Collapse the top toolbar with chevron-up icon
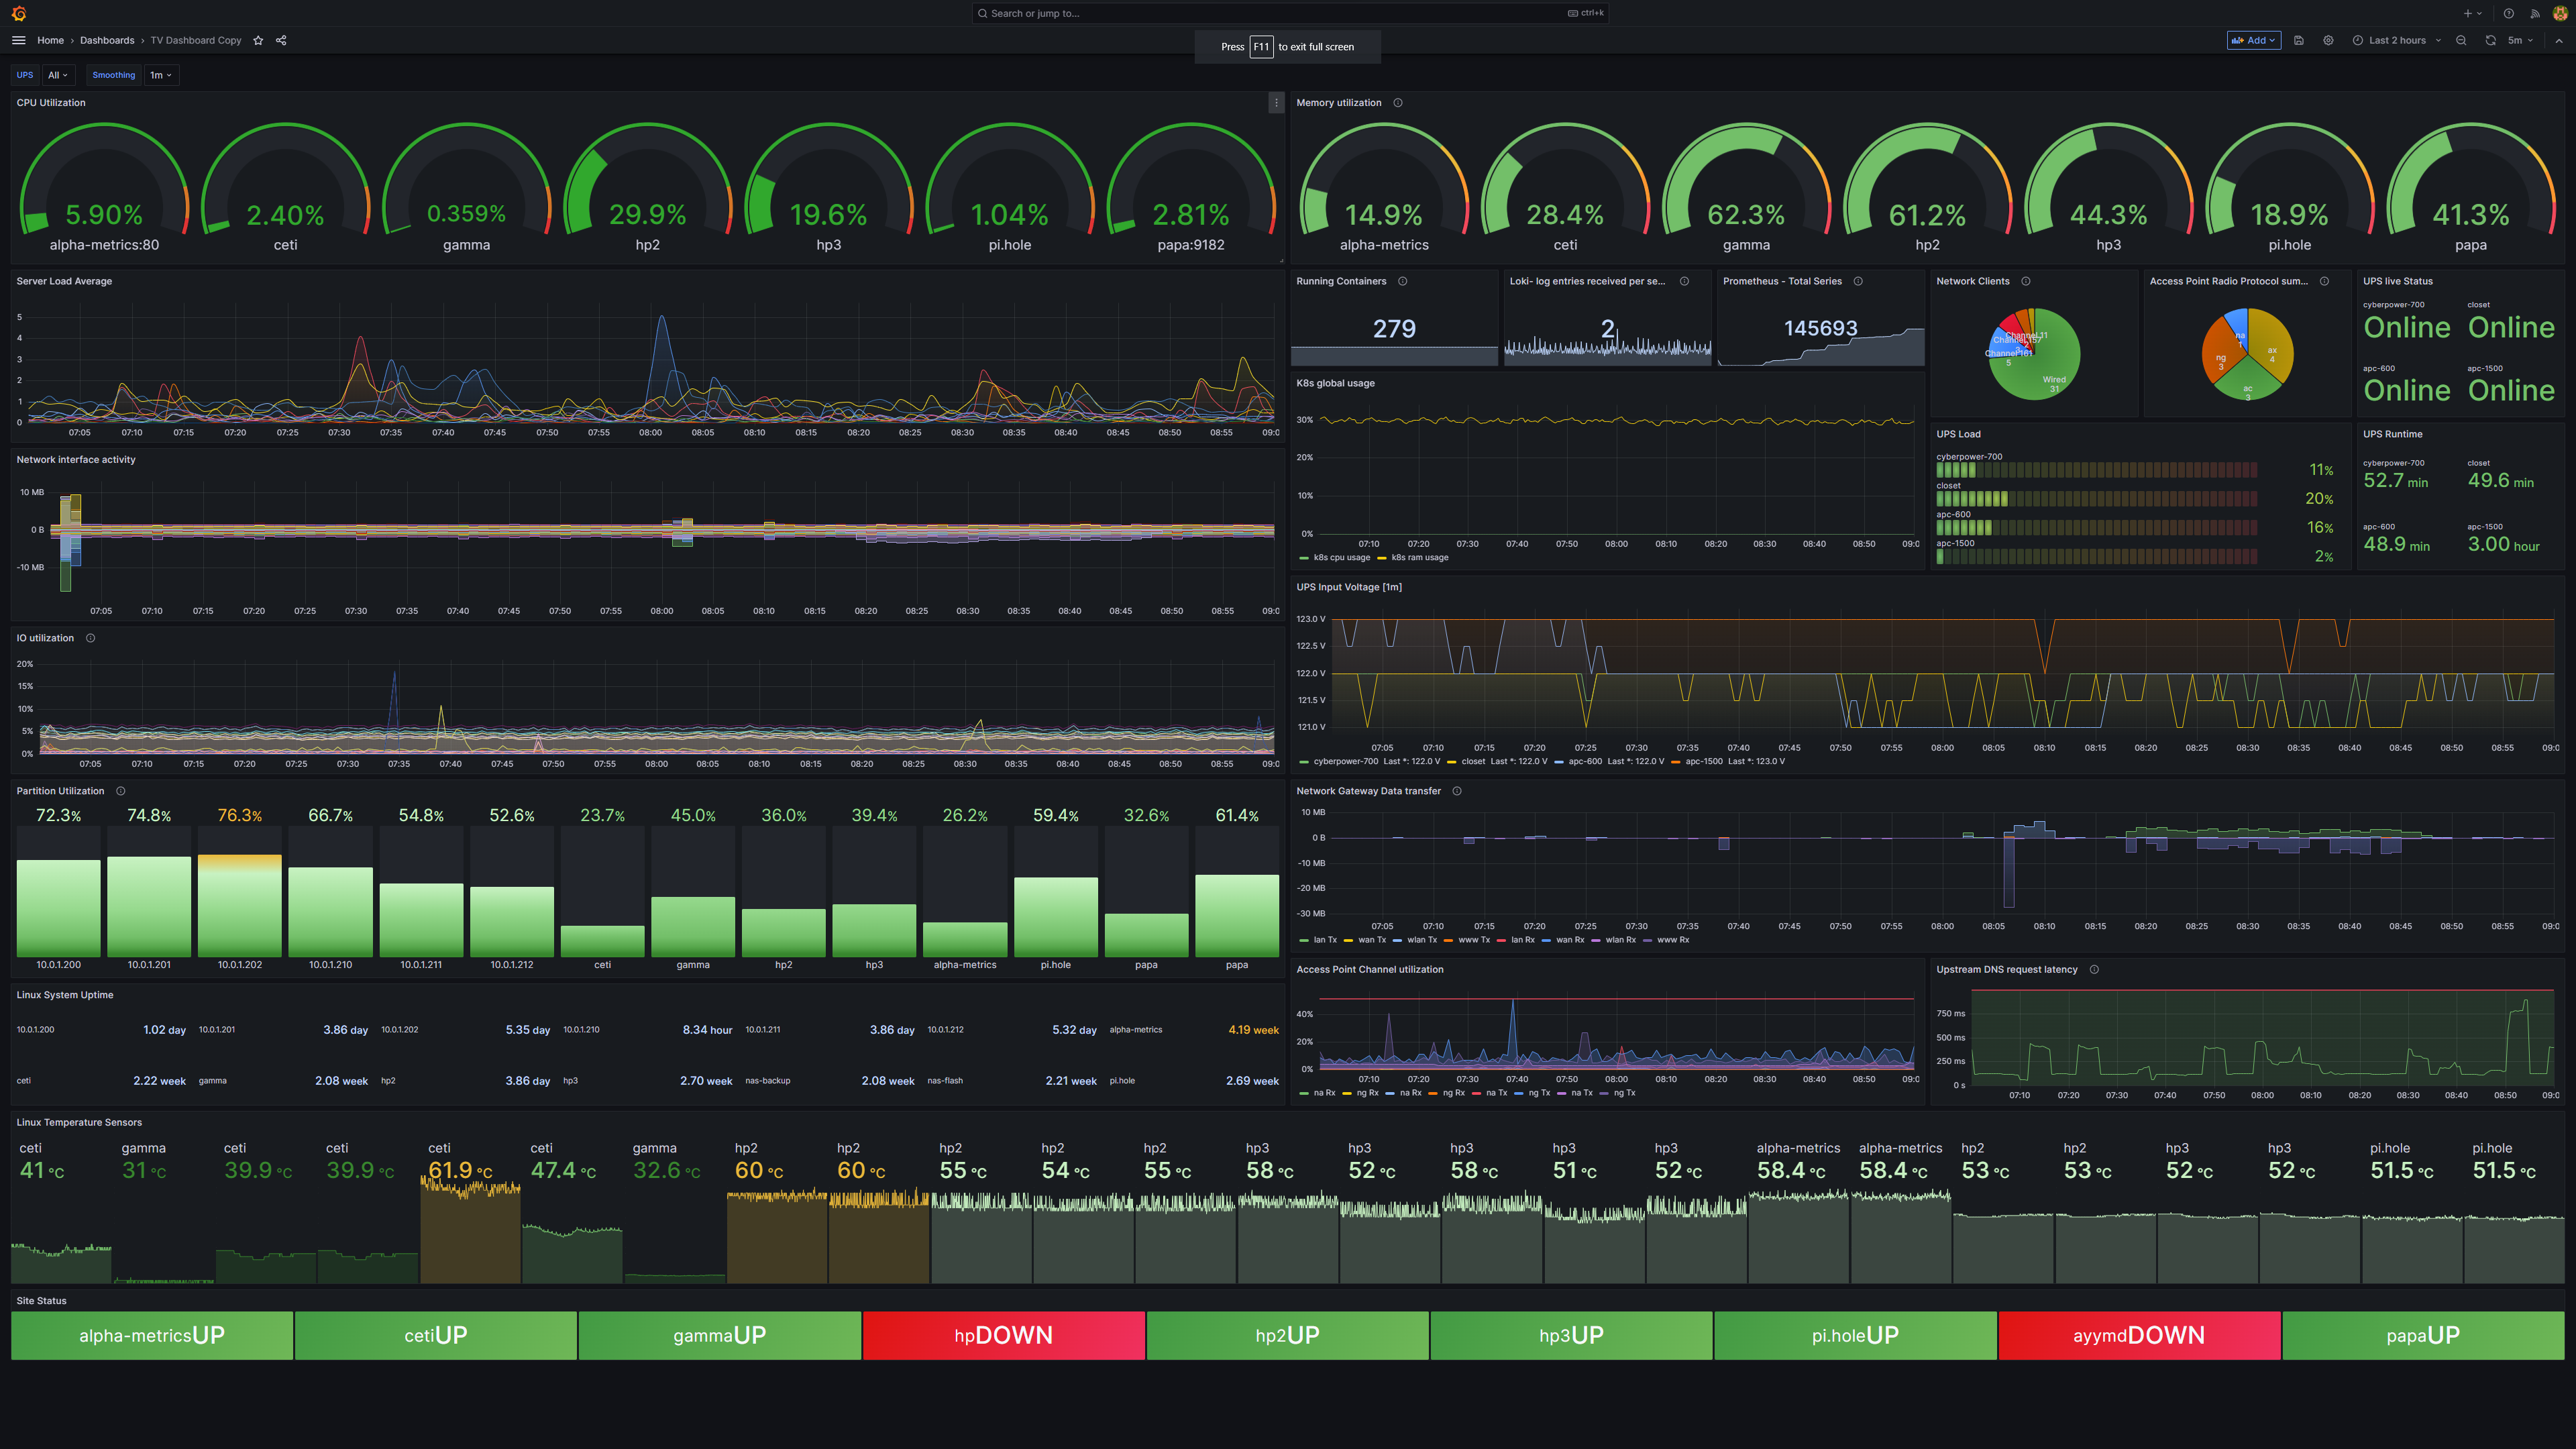 2558,40
